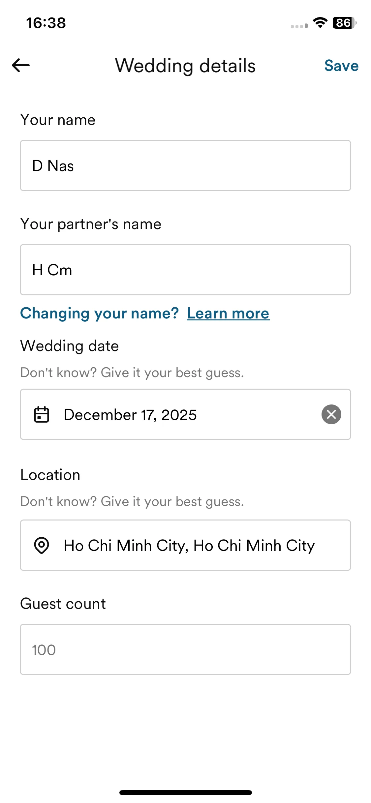Tap the Wedding details page title

tap(185, 66)
